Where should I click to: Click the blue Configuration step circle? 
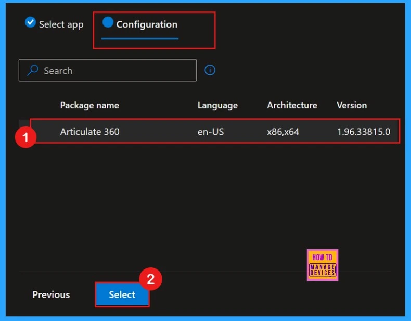coord(108,22)
